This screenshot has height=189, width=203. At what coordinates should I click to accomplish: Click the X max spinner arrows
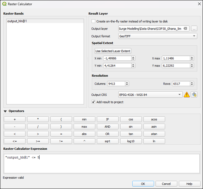pyautogui.click(x=192, y=58)
